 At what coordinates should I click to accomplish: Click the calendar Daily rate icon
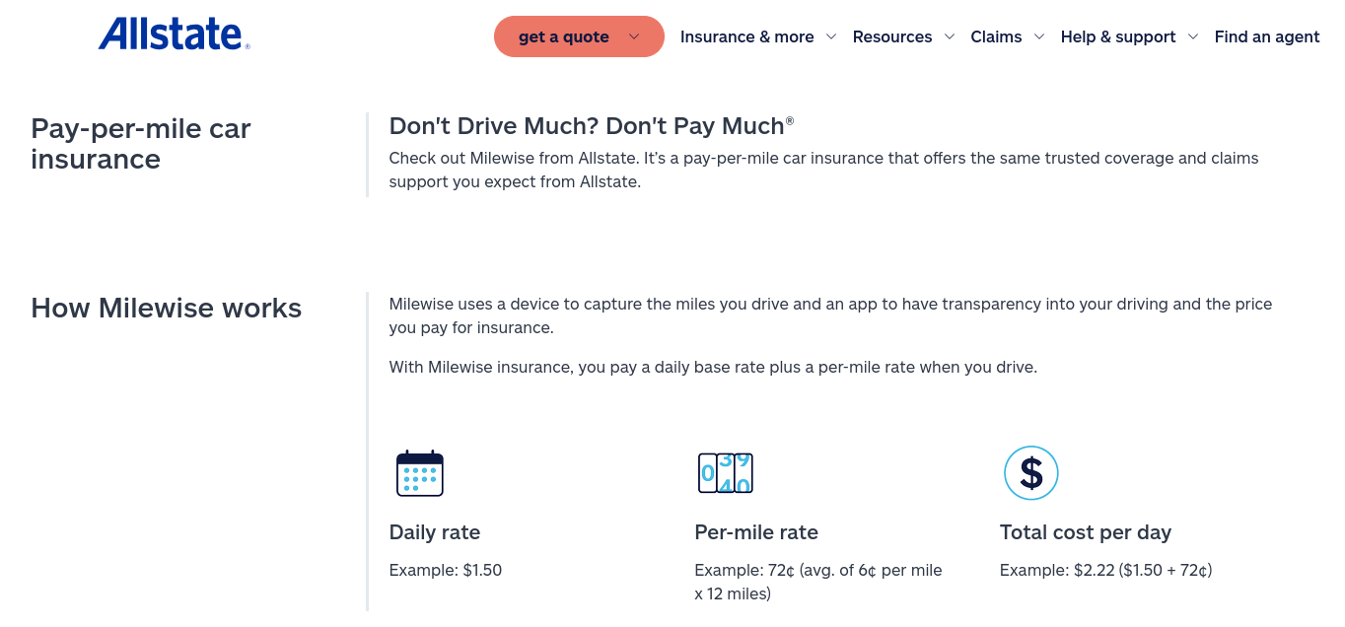(419, 473)
